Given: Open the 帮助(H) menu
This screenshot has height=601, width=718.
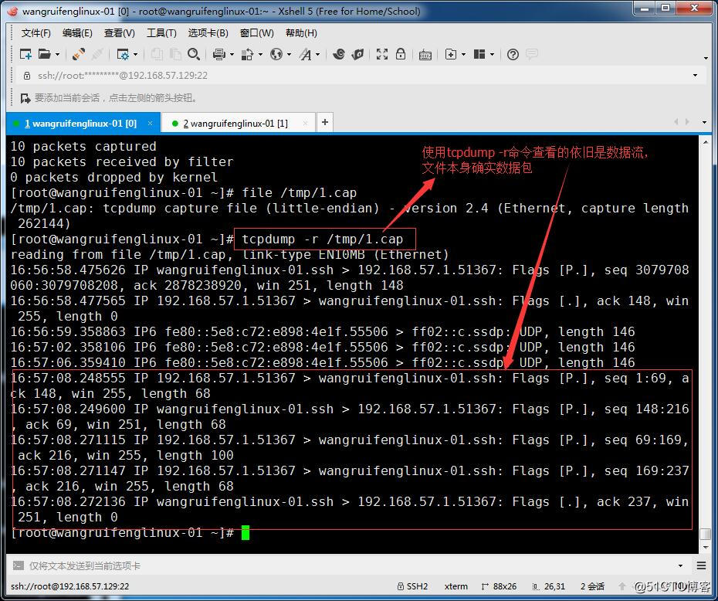Looking at the screenshot, I should [301, 33].
